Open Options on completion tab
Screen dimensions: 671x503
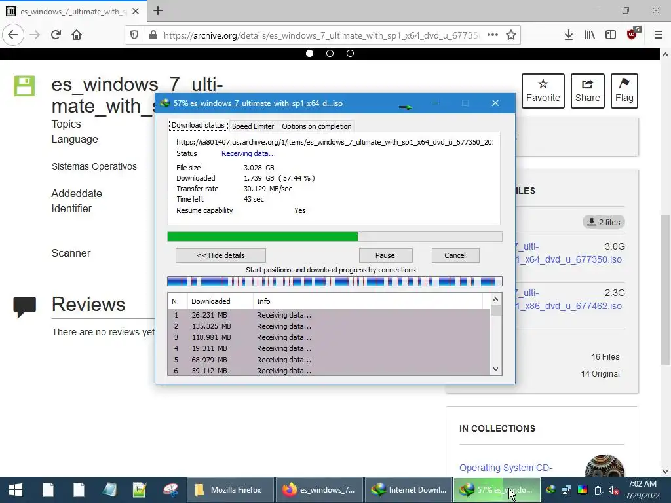pyautogui.click(x=316, y=126)
